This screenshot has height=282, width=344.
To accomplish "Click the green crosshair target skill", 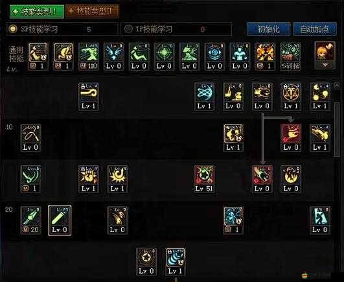I will tap(165, 56).
